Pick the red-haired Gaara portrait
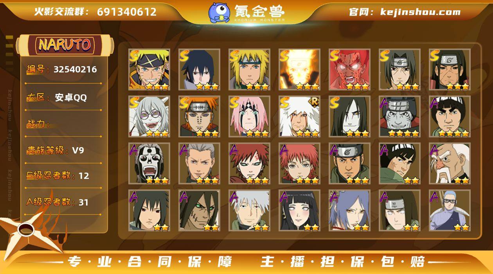Image resolution: width=493 pixels, height=274 pixels. 249,164
